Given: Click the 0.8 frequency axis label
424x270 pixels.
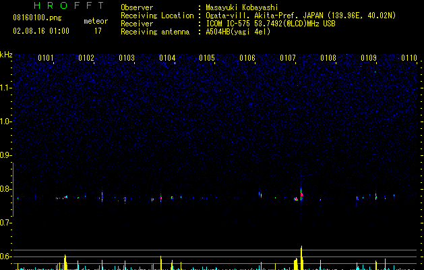Looking at the screenshot, I should 5,189.
